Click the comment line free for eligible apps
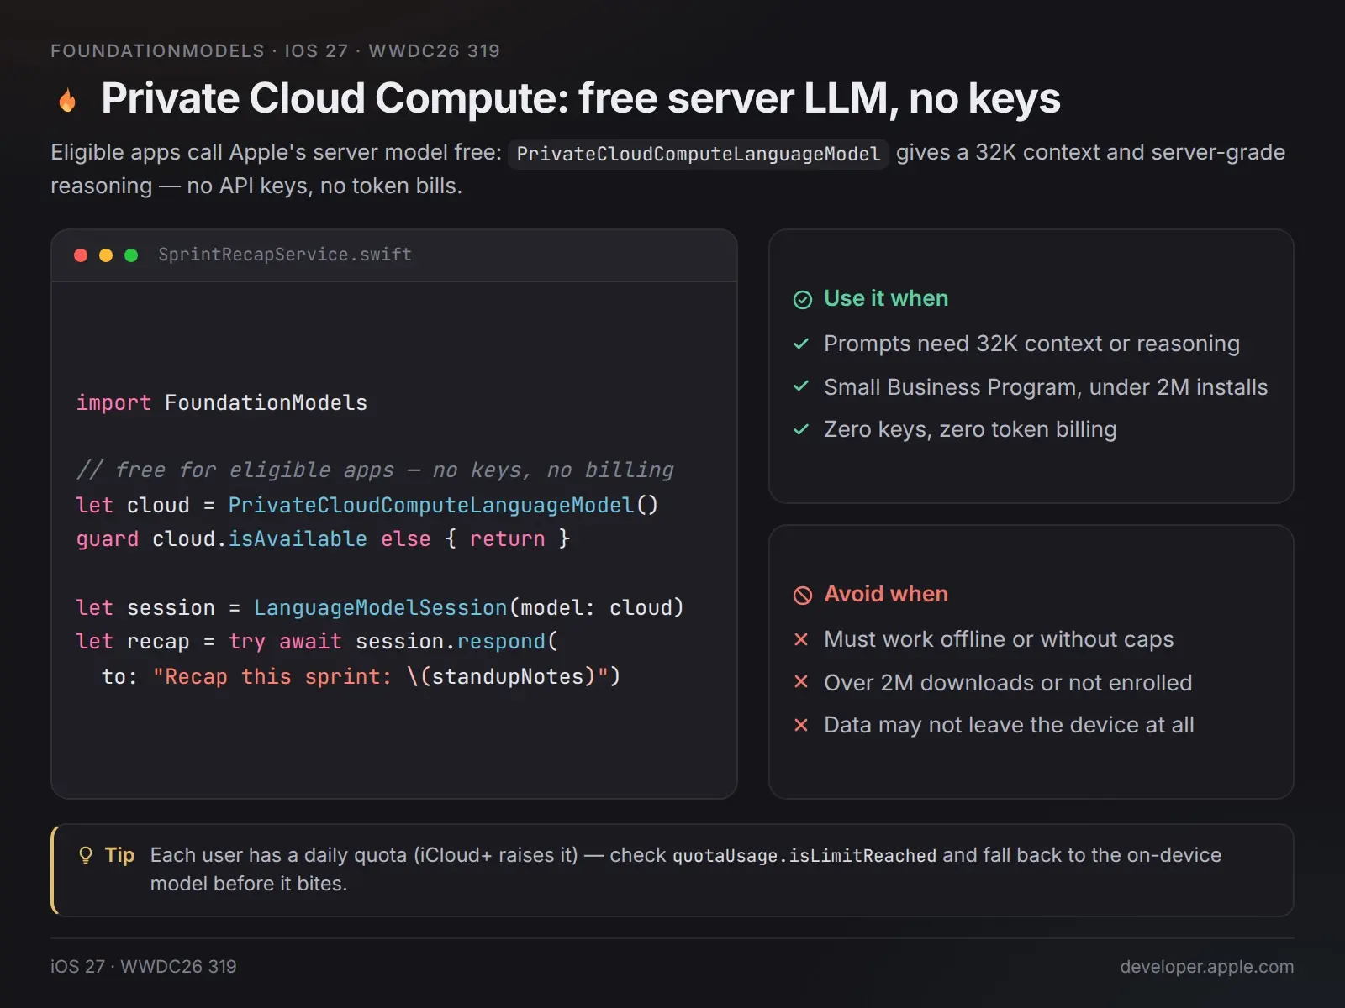The image size is (1345, 1008). (x=375, y=470)
